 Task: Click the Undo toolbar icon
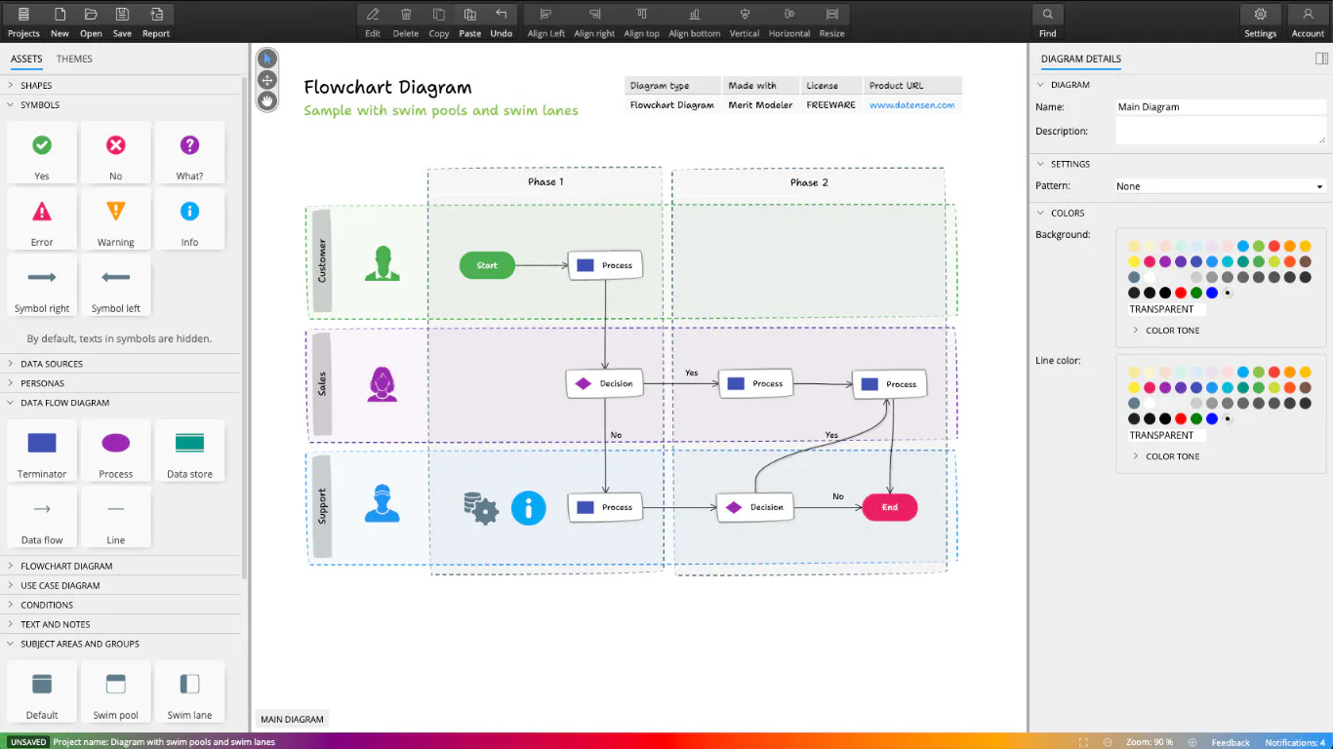(501, 21)
